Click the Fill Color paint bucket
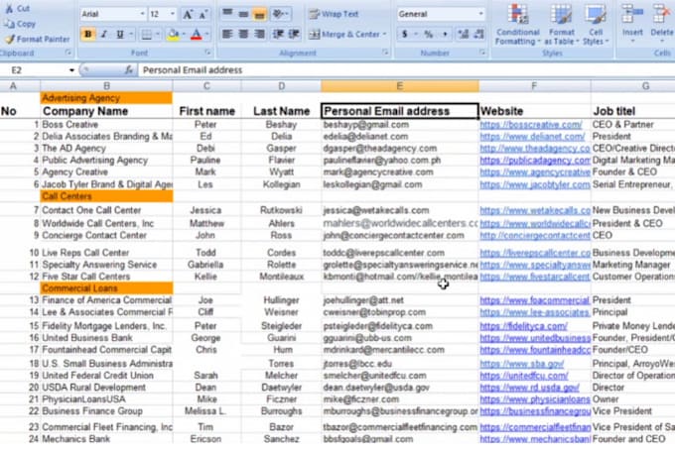The image size is (675, 454). pyautogui.click(x=173, y=35)
